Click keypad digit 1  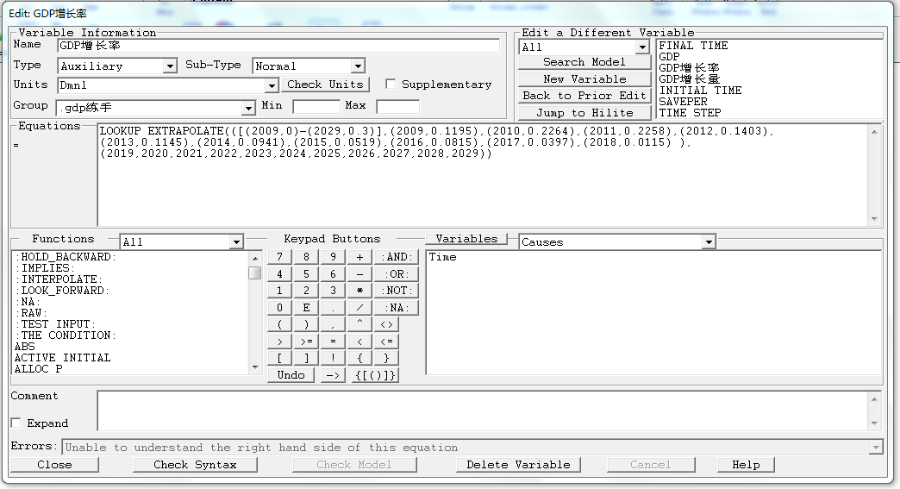point(279,291)
